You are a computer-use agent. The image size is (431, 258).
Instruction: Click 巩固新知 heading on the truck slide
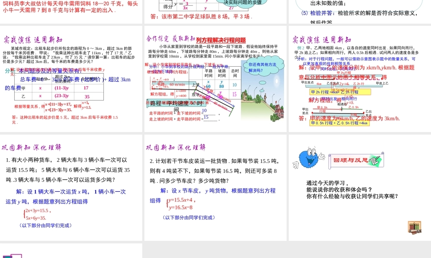pyautogui.click(x=31, y=147)
